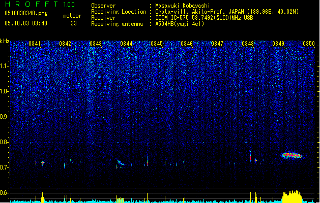Image resolution: width=320 pixels, height=203 pixels.
Task: Click the 0343 time marker
Action: [x=96, y=44]
